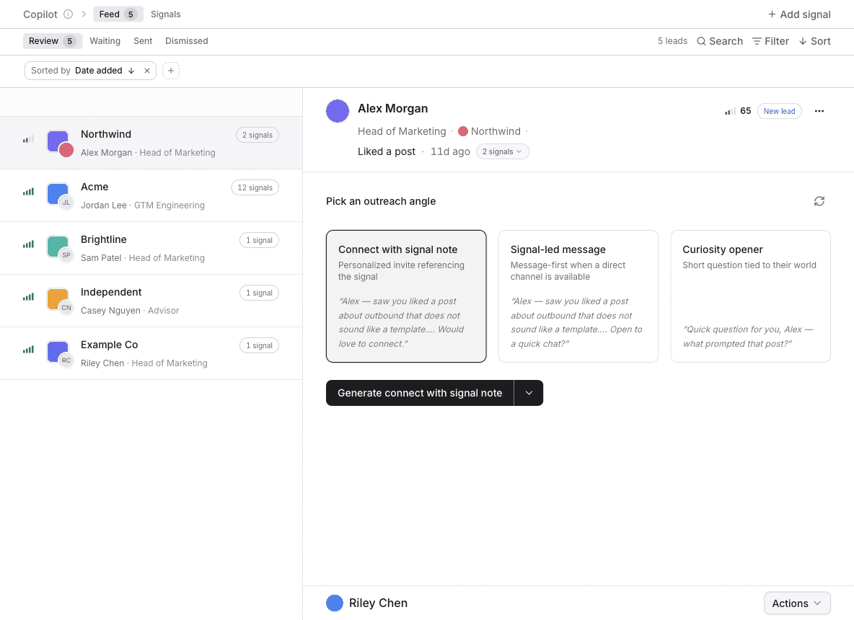Click the signal strength bars on Example Co row

pyautogui.click(x=28, y=350)
